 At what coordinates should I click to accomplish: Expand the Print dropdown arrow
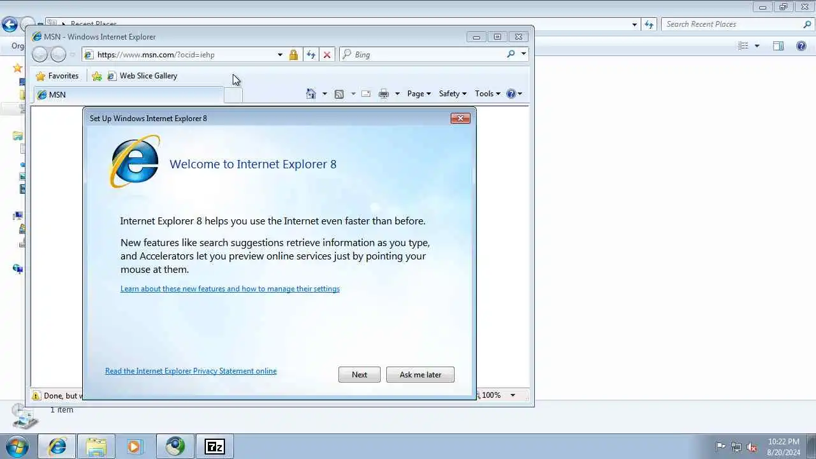397,94
